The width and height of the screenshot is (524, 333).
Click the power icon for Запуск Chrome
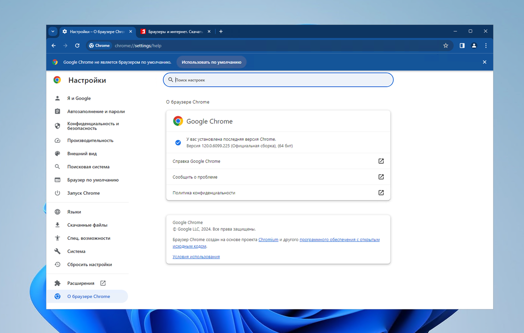(x=58, y=193)
